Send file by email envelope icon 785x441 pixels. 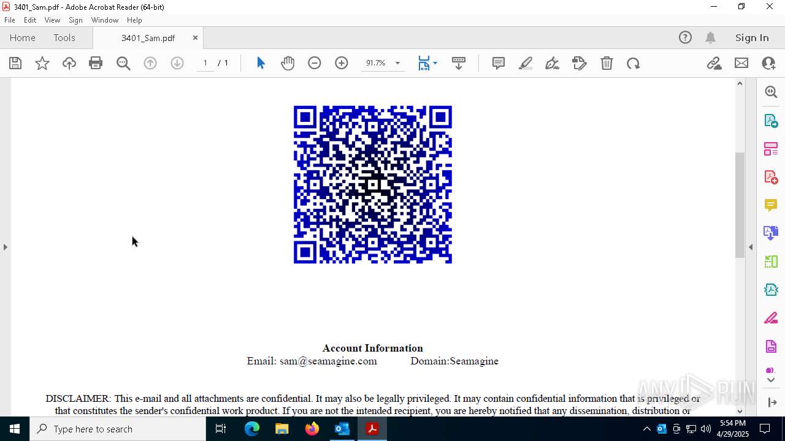(x=741, y=63)
